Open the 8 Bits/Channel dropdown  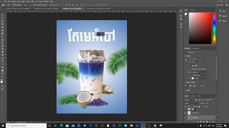click(200, 75)
